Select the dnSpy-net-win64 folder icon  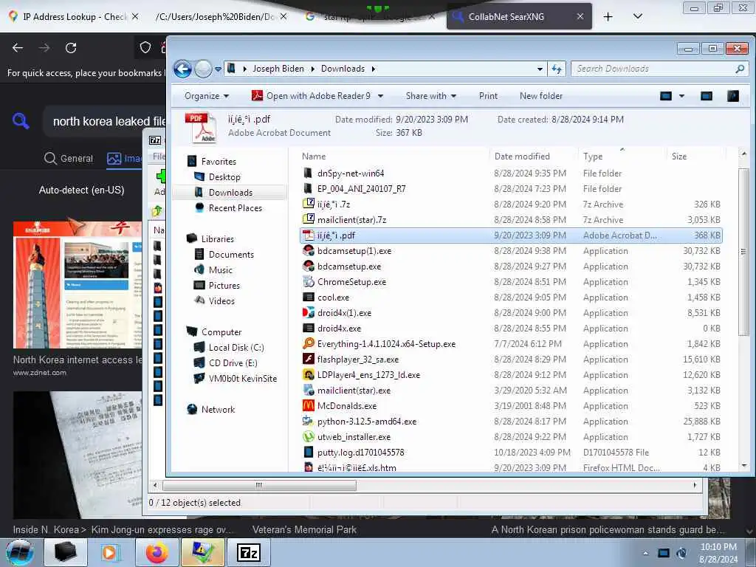tap(308, 173)
